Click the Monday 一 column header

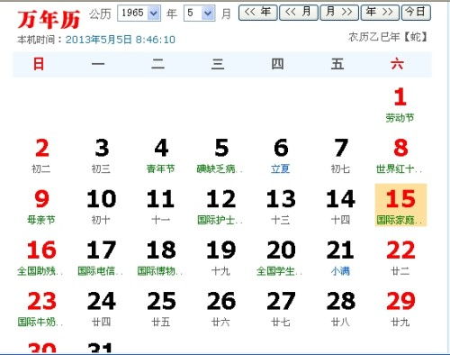[98, 64]
